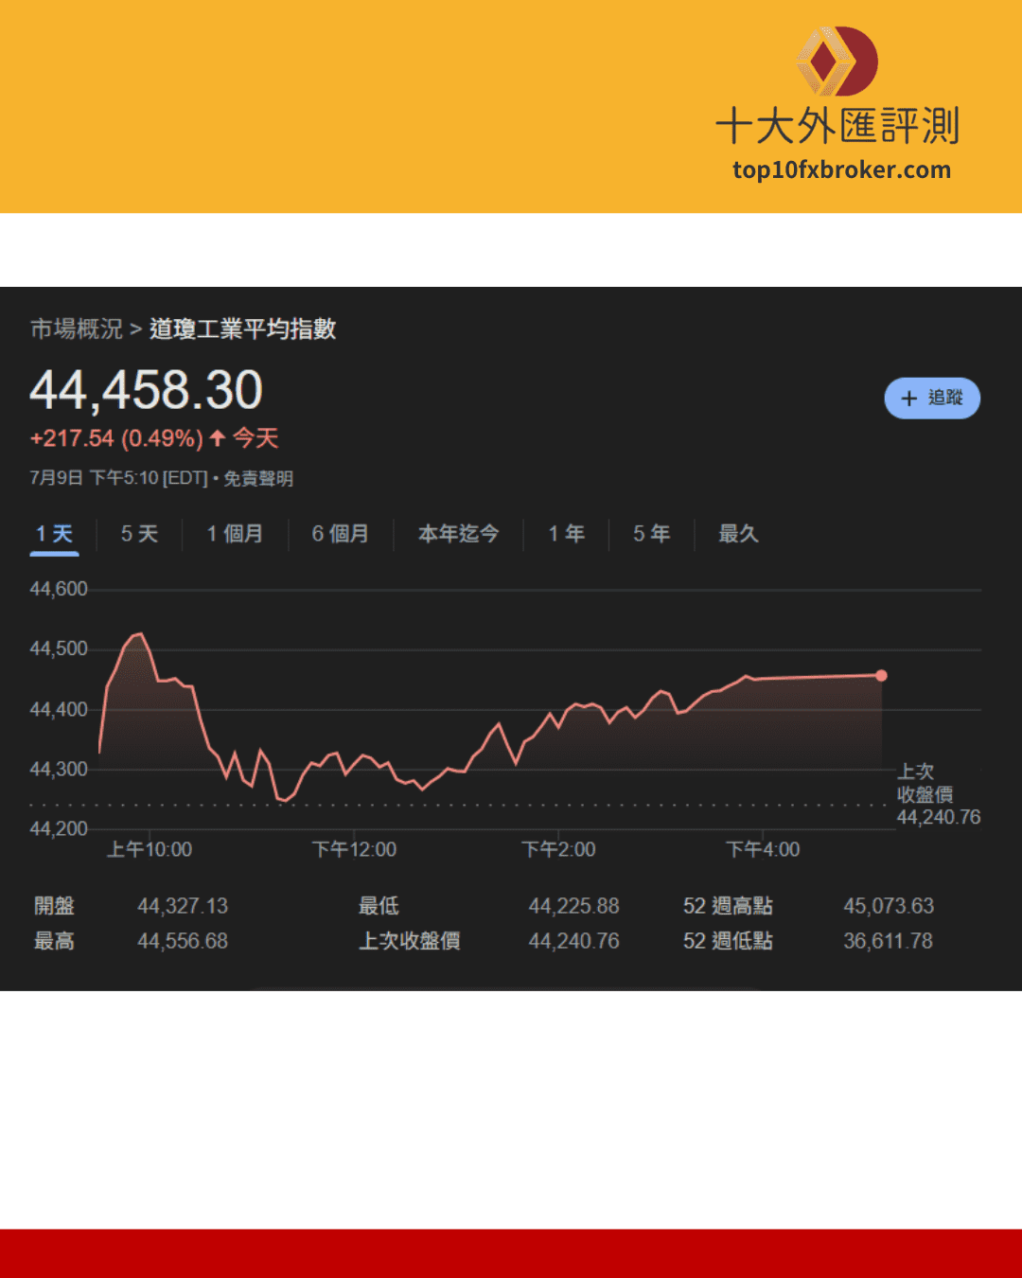Click the plus icon on the 追蹤 button
The width and height of the screenshot is (1022, 1278).
[908, 399]
